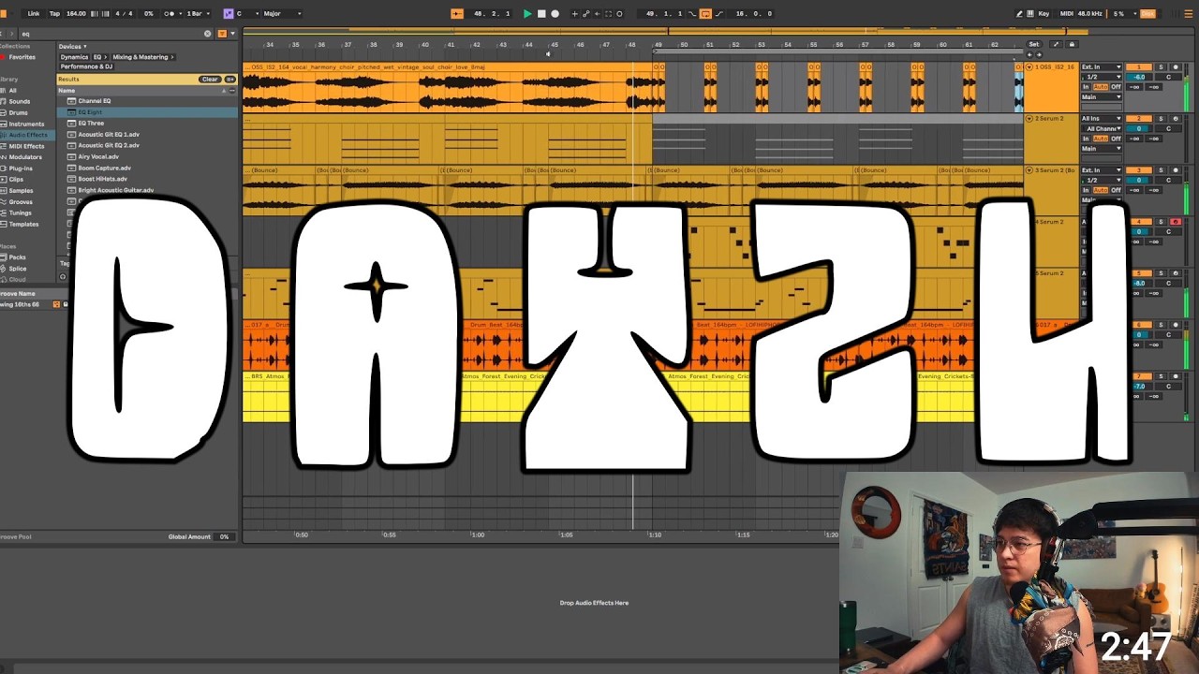Toggle the Follow playback button
The width and height of the screenshot is (1199, 674).
tap(457, 14)
